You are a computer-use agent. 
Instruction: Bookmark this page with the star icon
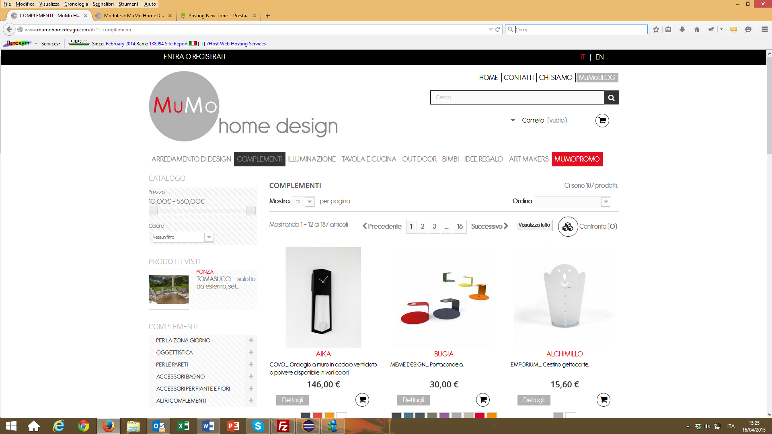pyautogui.click(x=656, y=29)
